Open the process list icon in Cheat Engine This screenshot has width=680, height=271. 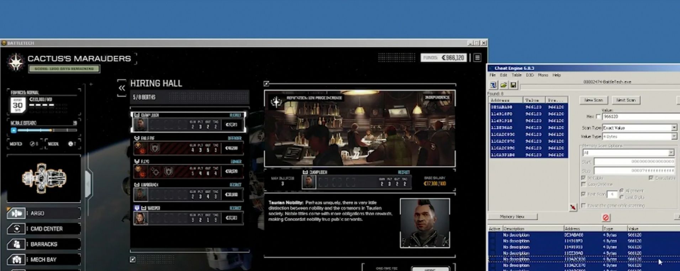(x=493, y=85)
